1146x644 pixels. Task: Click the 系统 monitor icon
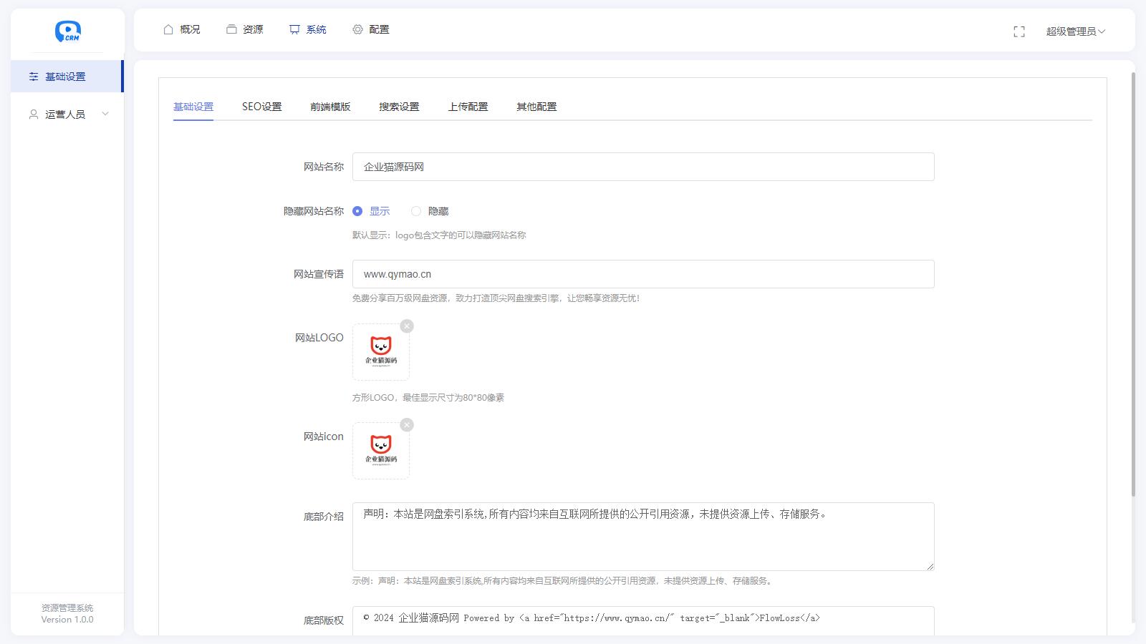[x=294, y=29]
